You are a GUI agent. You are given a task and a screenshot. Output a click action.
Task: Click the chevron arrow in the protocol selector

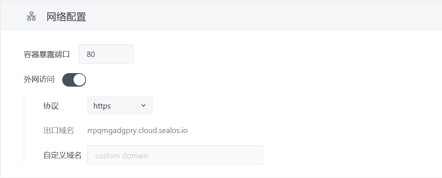(143, 106)
